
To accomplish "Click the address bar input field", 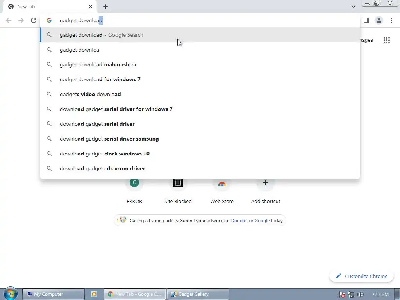I will (200, 20).
